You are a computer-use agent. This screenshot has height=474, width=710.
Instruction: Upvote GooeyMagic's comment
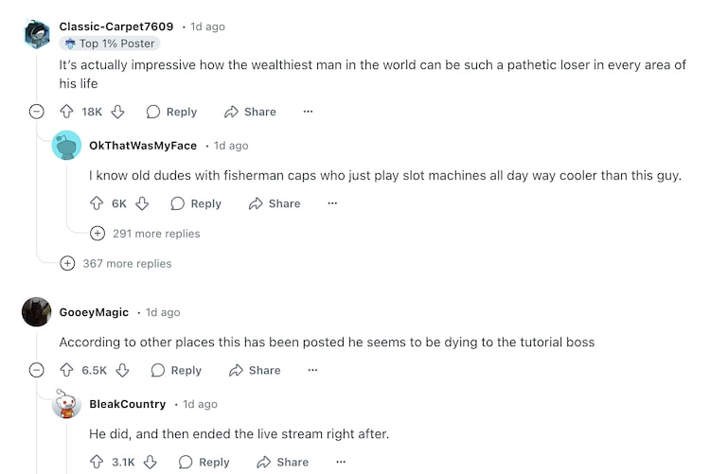66,370
